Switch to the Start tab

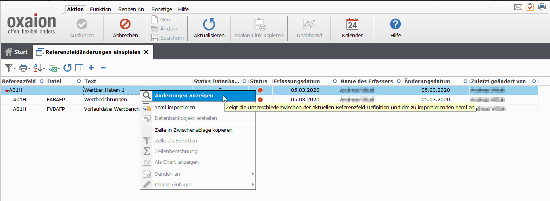pyautogui.click(x=16, y=52)
